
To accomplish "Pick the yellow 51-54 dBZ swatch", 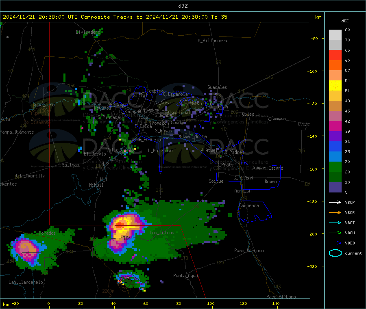I will coord(335,86).
